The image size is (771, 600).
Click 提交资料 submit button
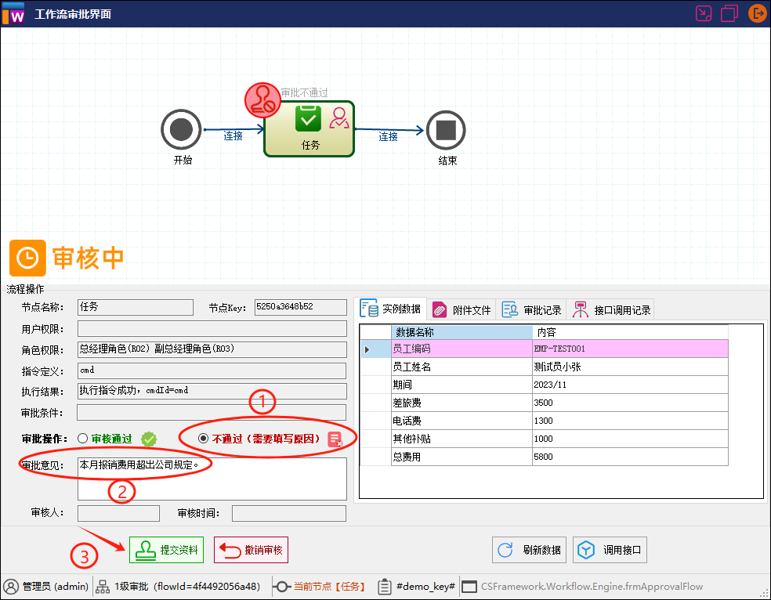click(x=166, y=550)
